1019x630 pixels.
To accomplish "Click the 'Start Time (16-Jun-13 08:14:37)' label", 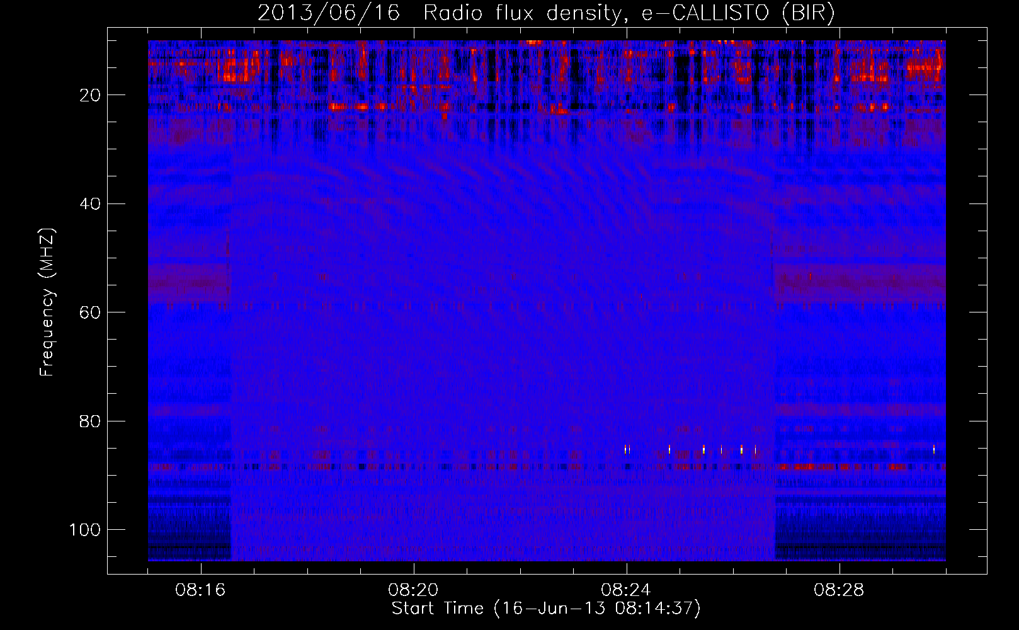I will pos(546,609).
